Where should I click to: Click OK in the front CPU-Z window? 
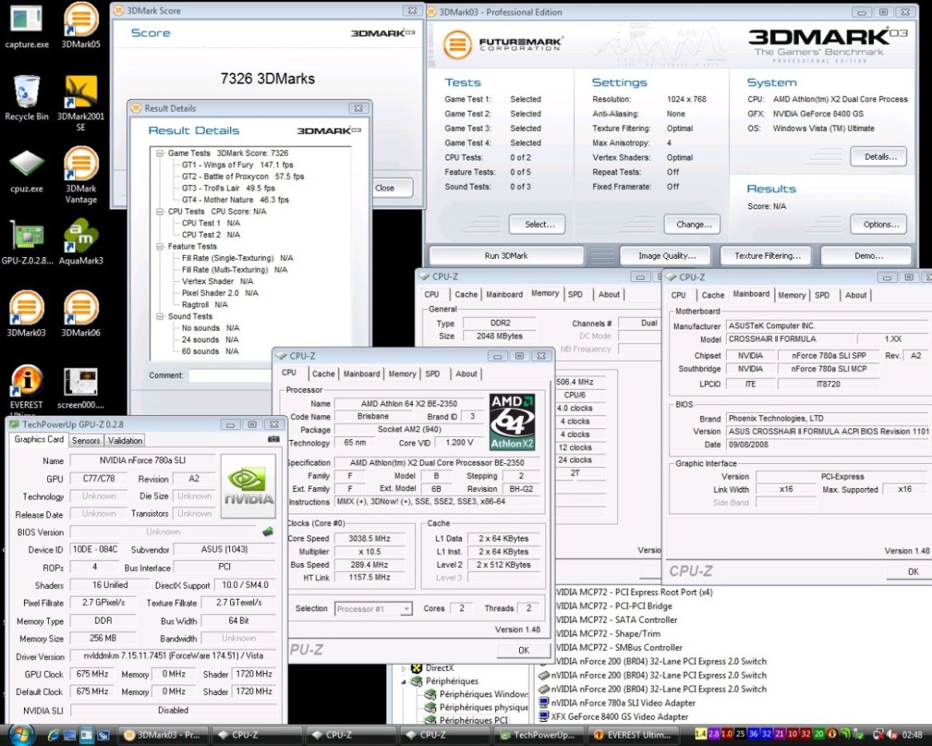click(x=523, y=650)
